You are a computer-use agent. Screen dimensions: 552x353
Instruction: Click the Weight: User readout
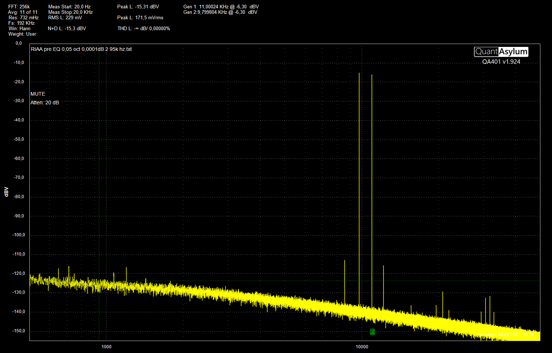point(22,34)
